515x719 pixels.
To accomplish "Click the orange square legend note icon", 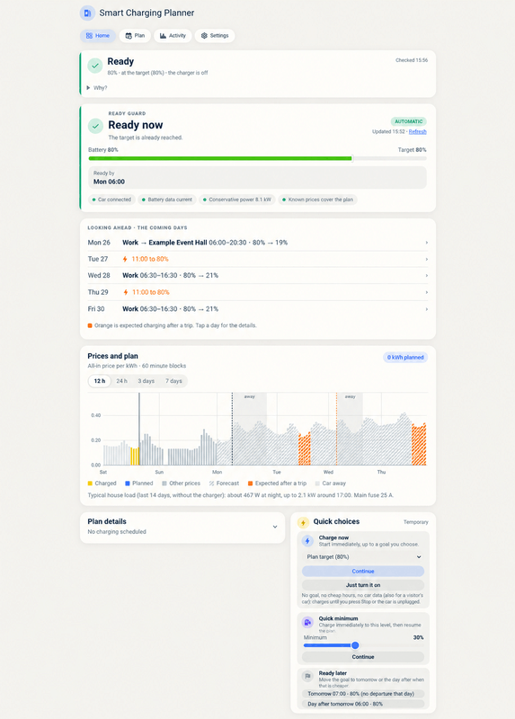I will (90, 325).
